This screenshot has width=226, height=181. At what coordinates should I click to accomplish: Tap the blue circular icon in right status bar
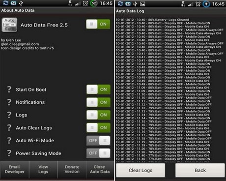tap(206, 4)
